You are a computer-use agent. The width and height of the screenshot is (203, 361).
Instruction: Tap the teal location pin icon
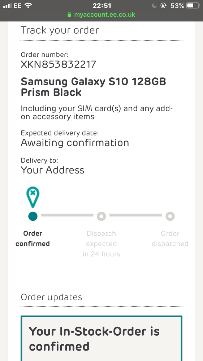[x=33, y=197]
